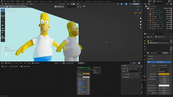Expand the Circle tree item
173x97 pixels.
(x=148, y=11)
